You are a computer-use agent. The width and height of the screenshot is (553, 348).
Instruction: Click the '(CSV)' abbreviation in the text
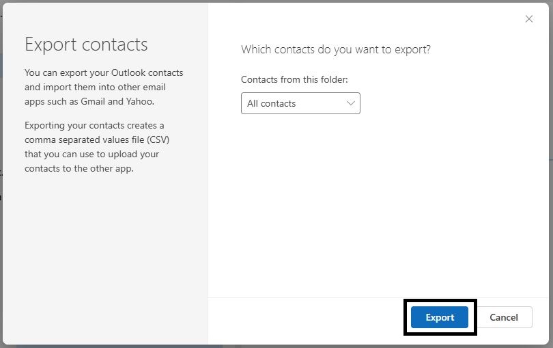coord(158,140)
